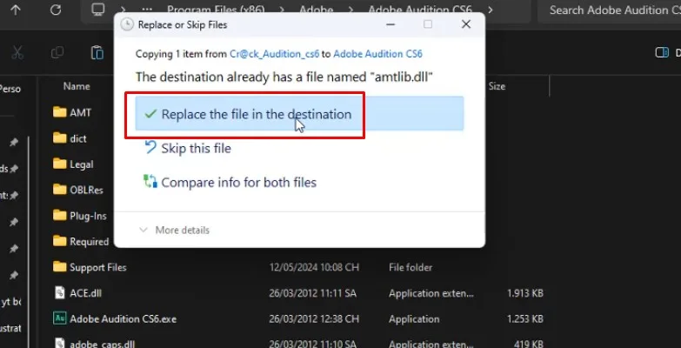Select the ACE.dll file
This screenshot has width=681, height=348.
tap(85, 293)
